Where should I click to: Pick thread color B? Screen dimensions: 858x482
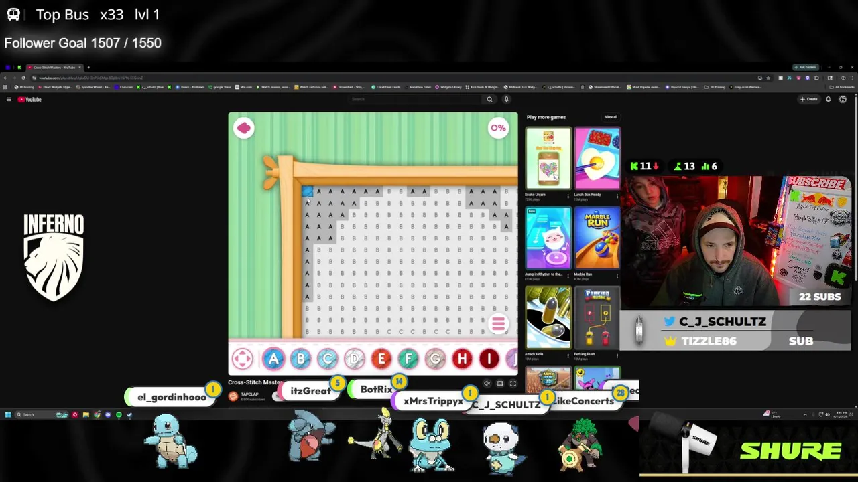tap(300, 359)
